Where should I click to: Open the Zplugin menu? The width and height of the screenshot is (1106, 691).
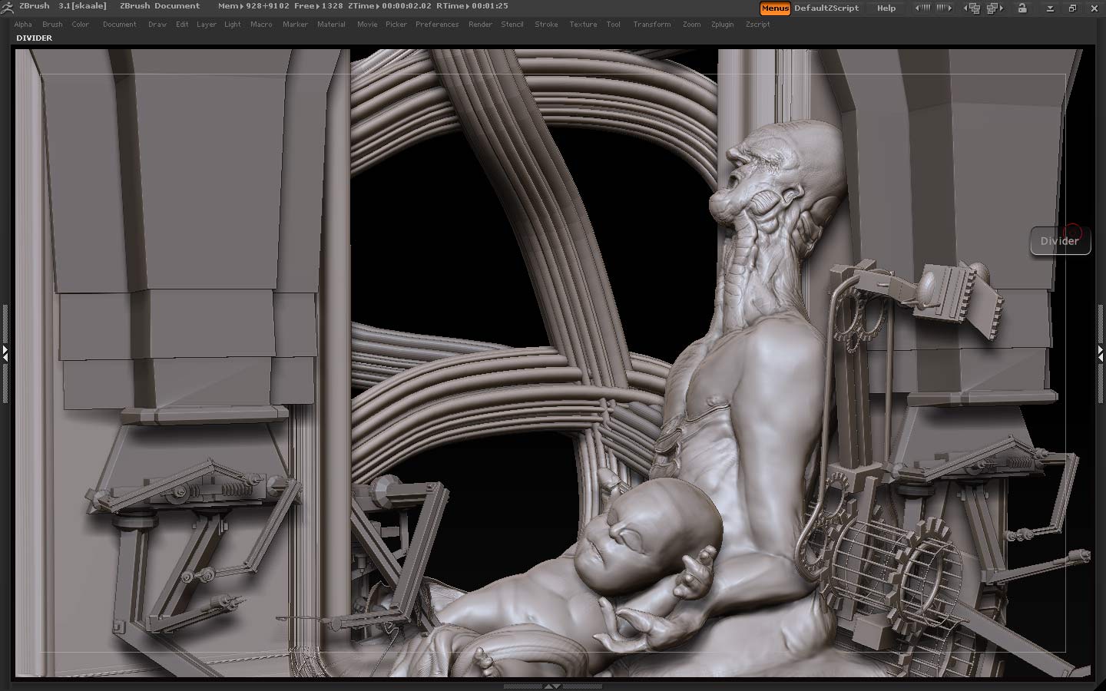pos(723,25)
